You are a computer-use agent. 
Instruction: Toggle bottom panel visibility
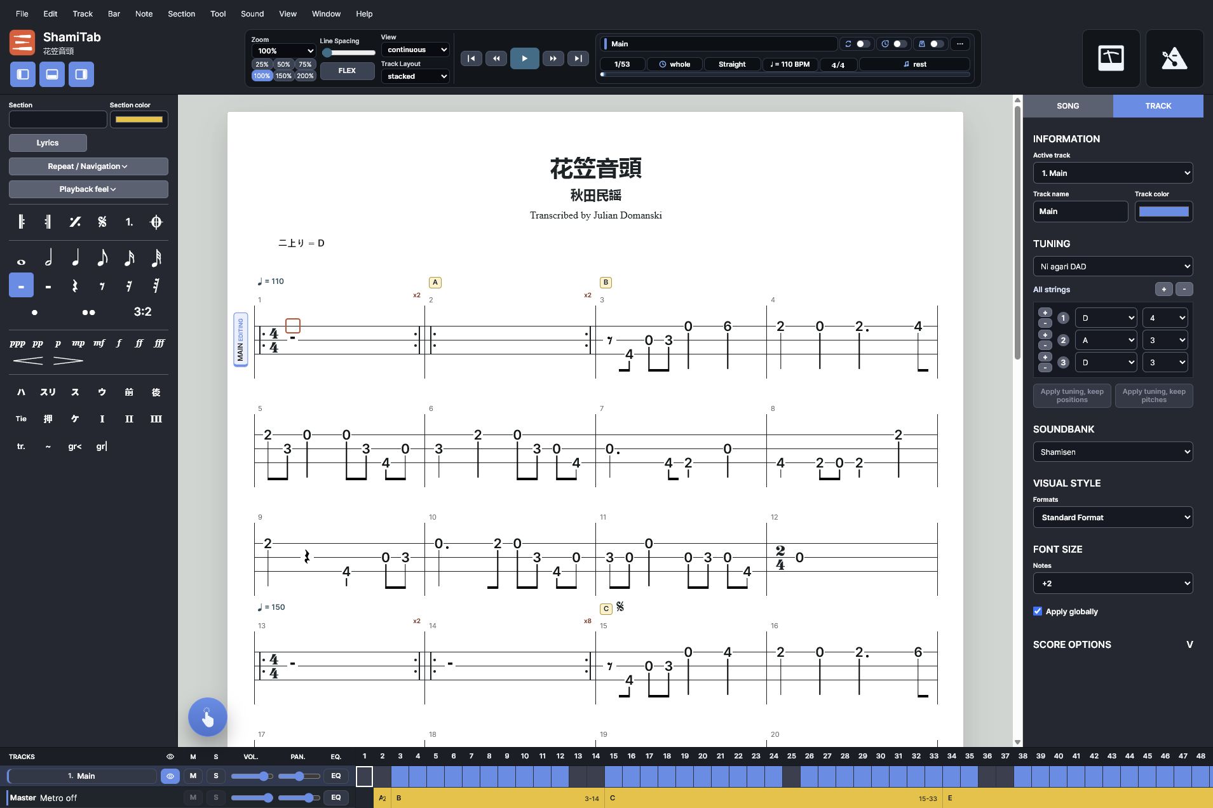pyautogui.click(x=52, y=74)
